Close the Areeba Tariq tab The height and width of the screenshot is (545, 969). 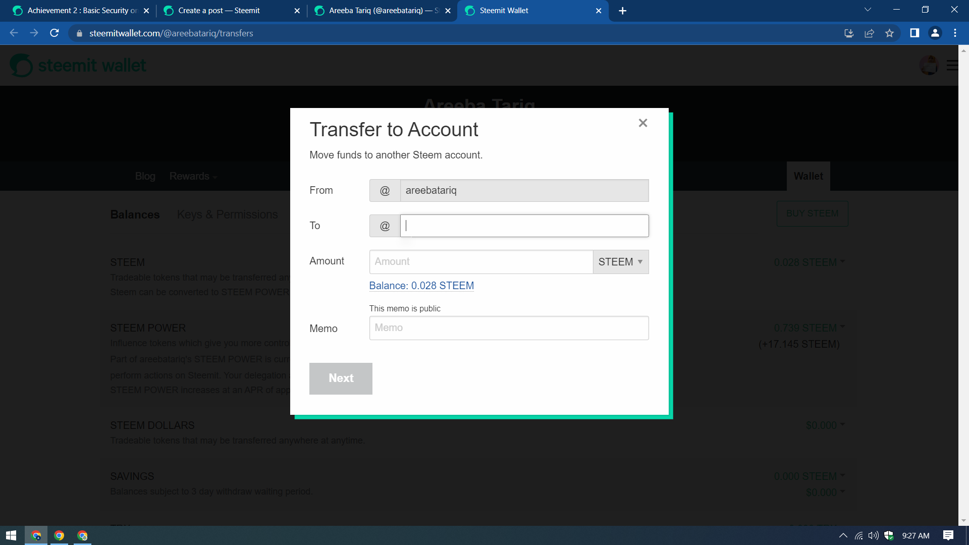click(448, 11)
